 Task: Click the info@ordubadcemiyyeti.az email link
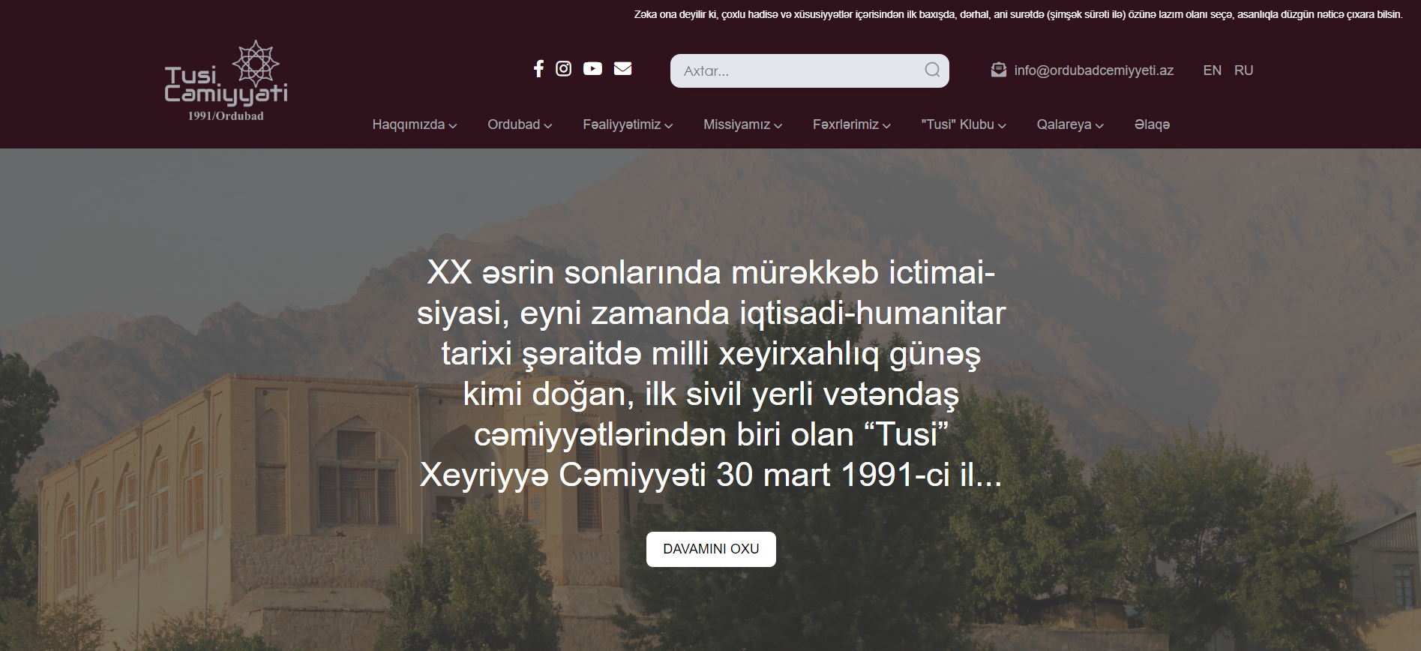[x=1093, y=70]
